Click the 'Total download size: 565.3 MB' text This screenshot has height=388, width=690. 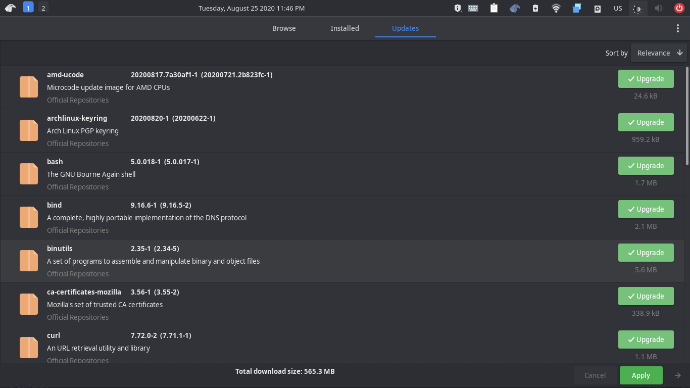285,371
